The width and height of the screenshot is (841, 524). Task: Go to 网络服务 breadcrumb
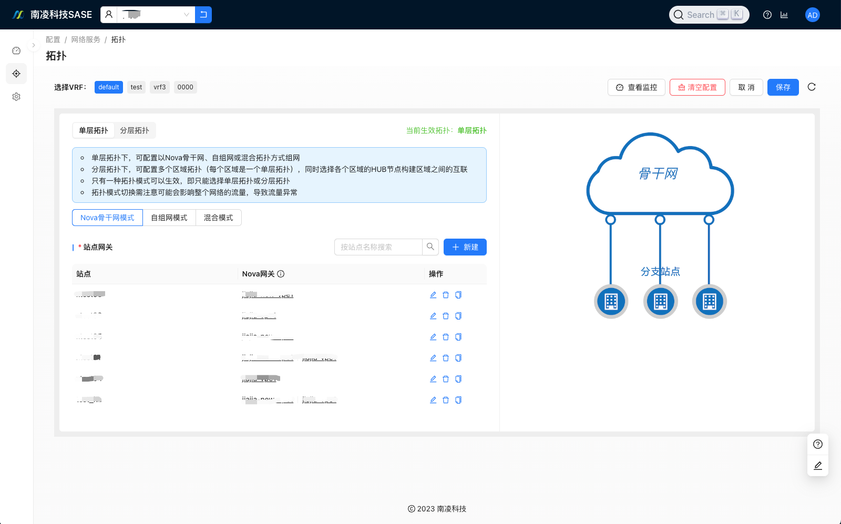point(86,39)
